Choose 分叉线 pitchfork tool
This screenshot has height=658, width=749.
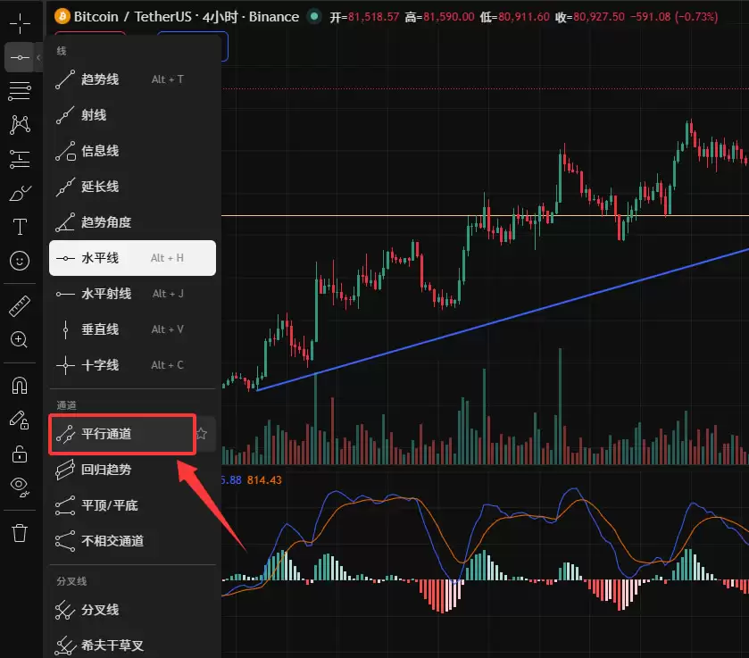[132, 610]
